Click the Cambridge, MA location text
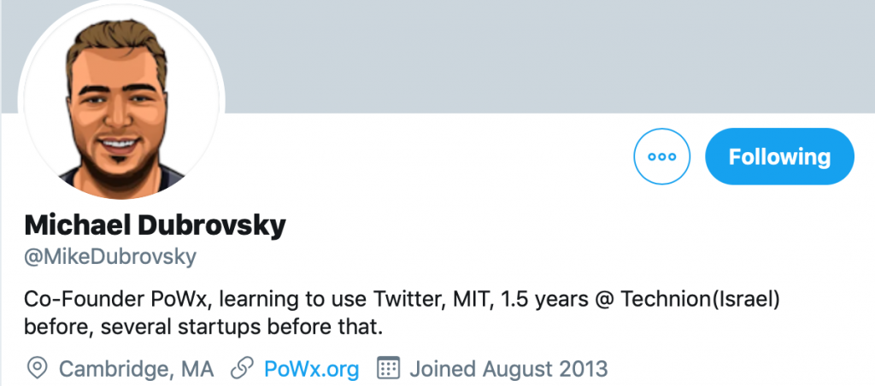875x386 pixels. click(135, 369)
